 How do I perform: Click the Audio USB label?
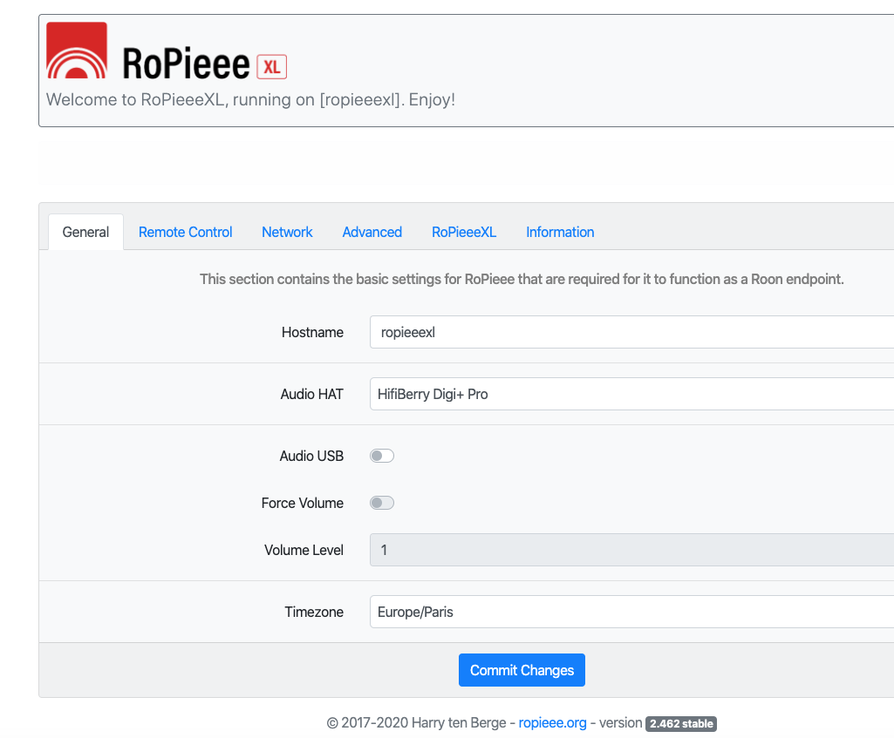311,456
